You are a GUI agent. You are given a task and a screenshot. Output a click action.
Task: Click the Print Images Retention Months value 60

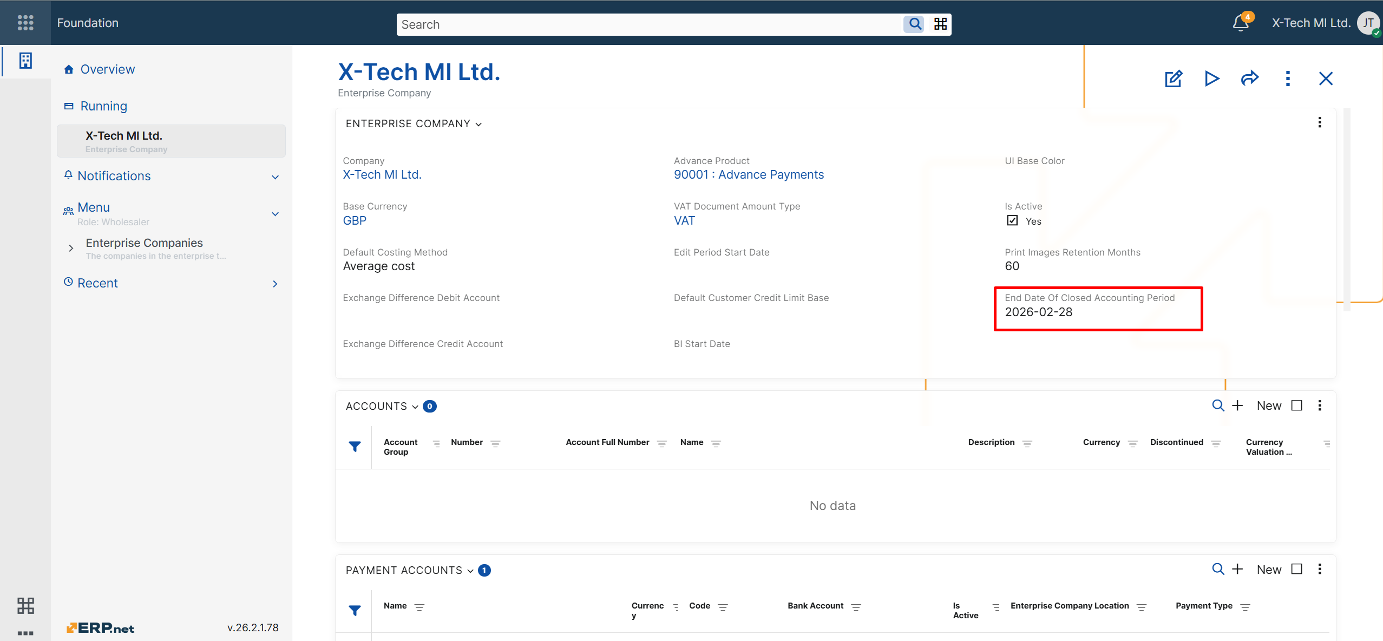[x=1012, y=266]
